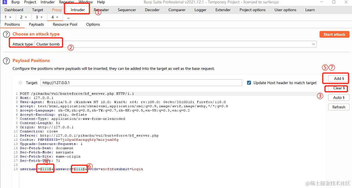Click the Referer header line
Viewport: 352px width, 188px height.
point(89,135)
